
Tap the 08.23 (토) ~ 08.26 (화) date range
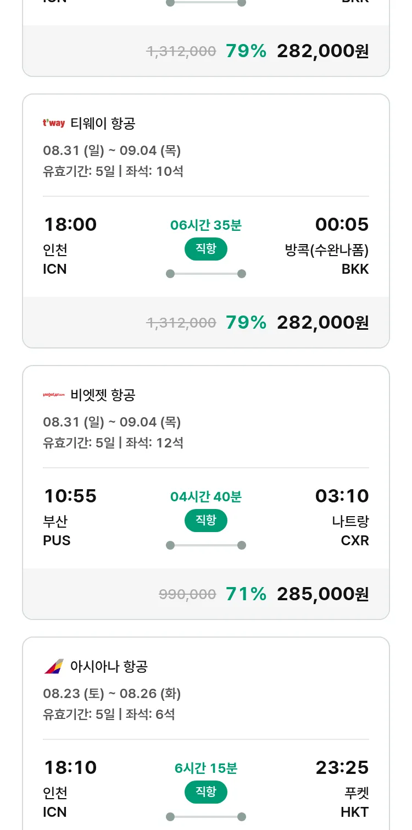(x=112, y=693)
